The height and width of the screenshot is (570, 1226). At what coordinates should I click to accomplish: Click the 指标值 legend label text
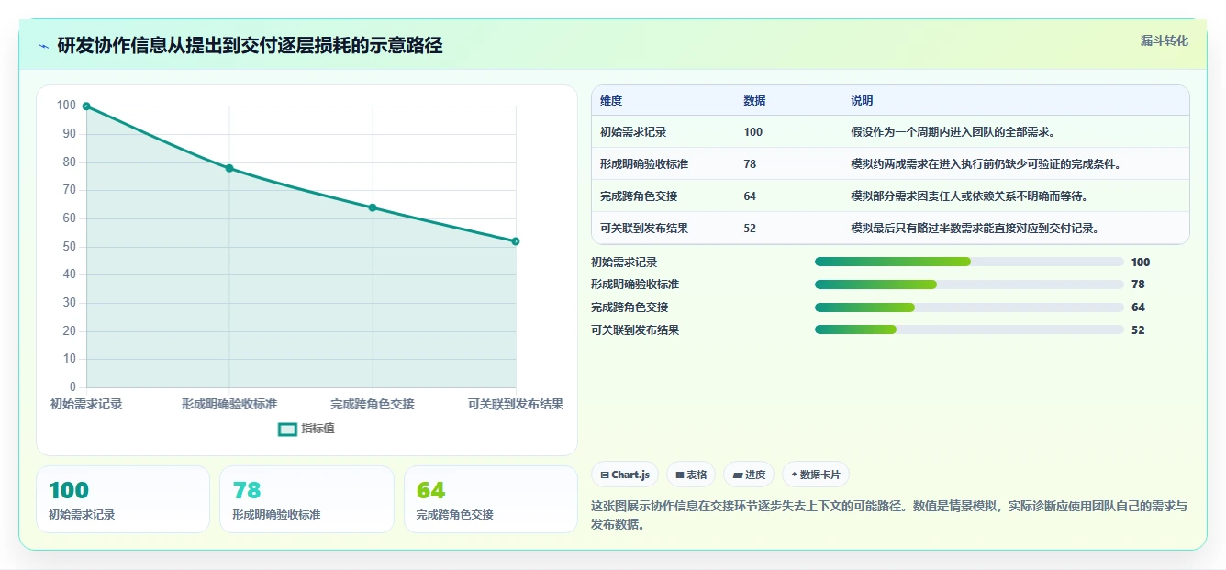coord(318,429)
